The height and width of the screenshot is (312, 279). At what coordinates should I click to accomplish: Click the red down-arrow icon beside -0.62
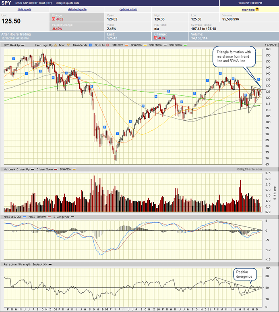click(x=54, y=19)
